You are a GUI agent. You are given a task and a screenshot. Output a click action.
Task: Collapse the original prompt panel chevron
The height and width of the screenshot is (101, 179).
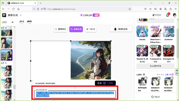point(75,88)
